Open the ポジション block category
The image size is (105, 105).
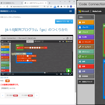86,52
